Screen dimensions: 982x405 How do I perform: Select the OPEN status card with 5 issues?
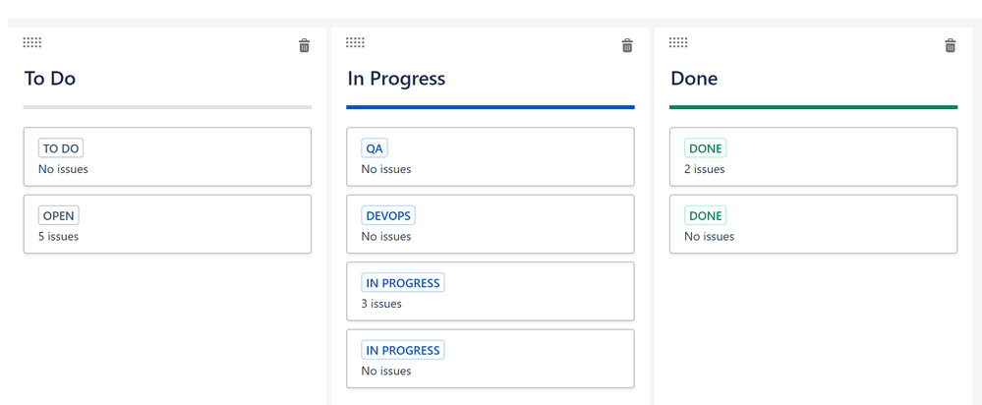point(167,224)
